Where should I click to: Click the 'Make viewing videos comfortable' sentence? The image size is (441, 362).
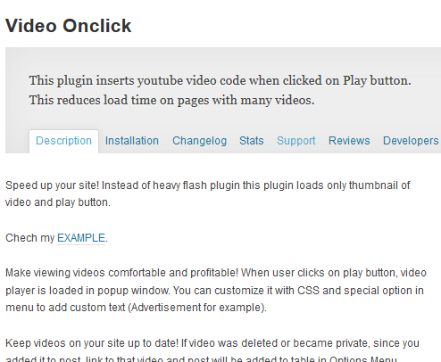(x=121, y=273)
